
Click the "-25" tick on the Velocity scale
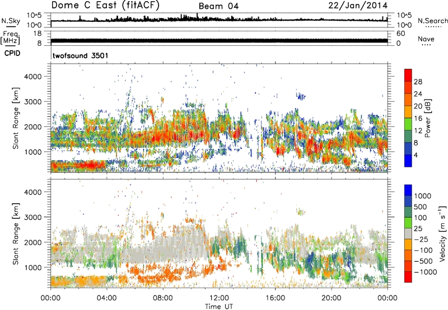coord(421,239)
